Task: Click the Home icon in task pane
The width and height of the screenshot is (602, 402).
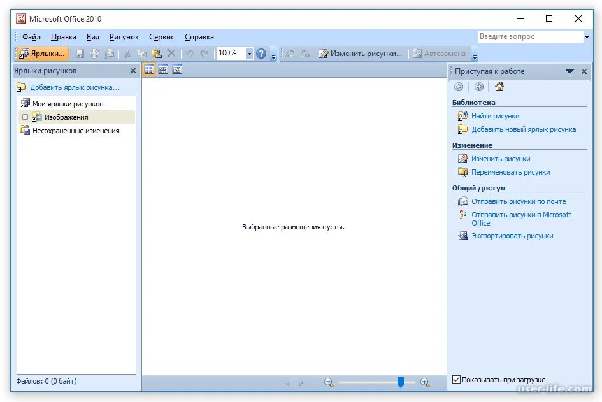Action: click(x=499, y=87)
